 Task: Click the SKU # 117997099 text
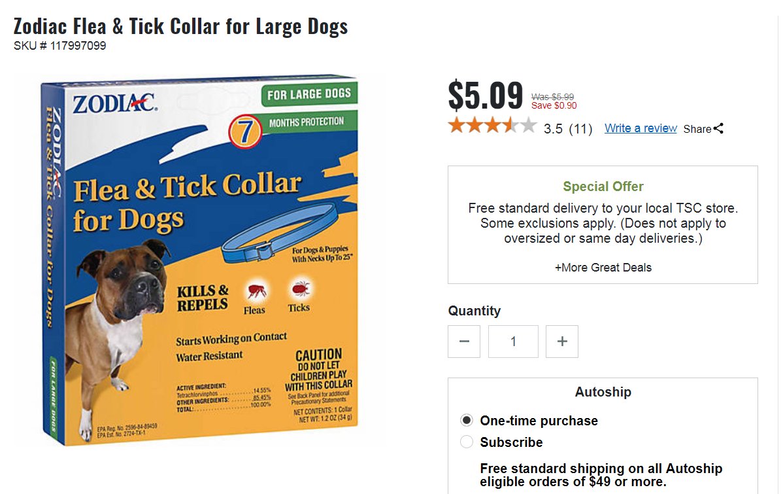(59, 46)
